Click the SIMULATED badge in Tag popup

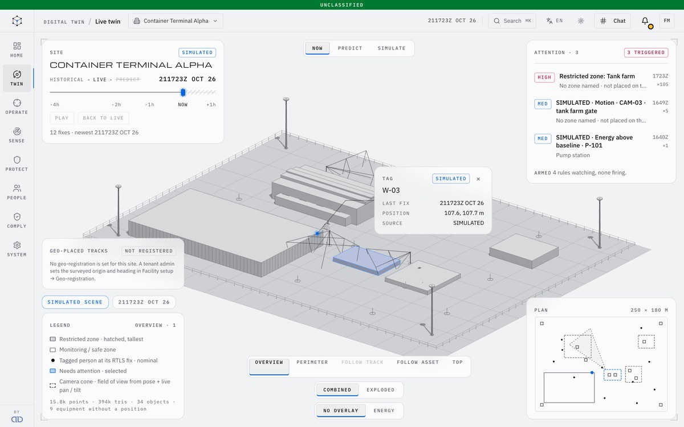point(451,179)
